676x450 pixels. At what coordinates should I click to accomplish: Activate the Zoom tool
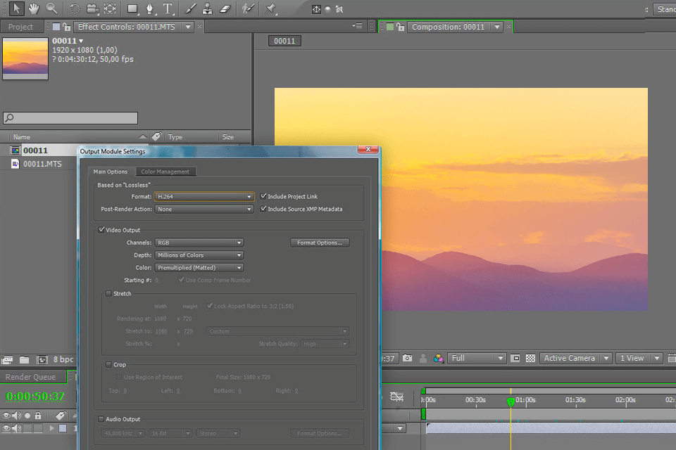52,9
